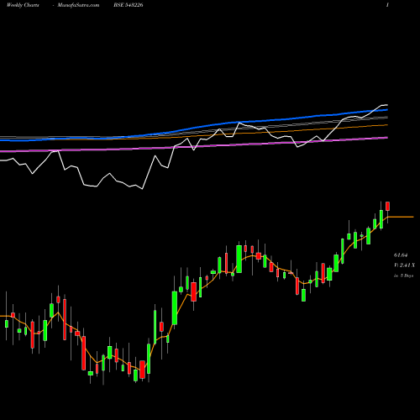Click the 'Weekly Charts' title text
Screen dimensions: 420x420
coord(23,5)
